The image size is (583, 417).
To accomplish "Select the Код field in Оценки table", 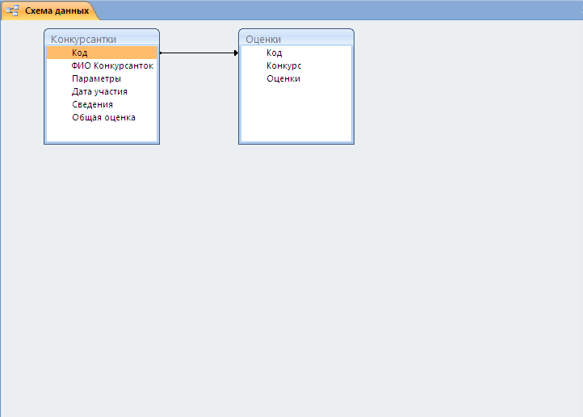I will tap(296, 53).
